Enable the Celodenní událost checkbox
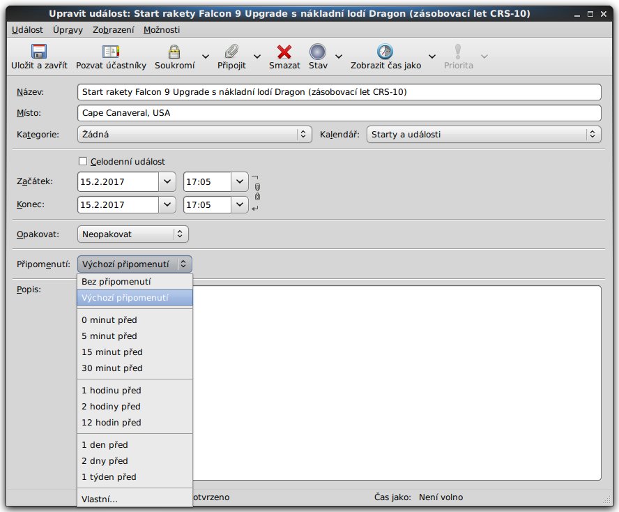The height and width of the screenshot is (512, 619). click(x=84, y=161)
